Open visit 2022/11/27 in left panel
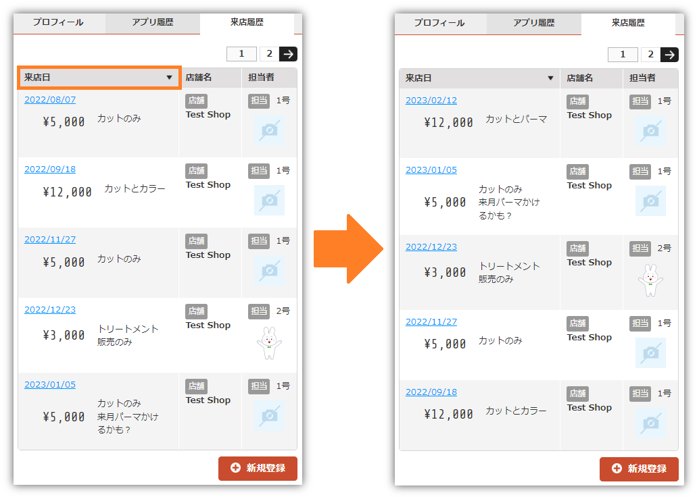Viewport: 697px width, 499px height. pos(50,239)
